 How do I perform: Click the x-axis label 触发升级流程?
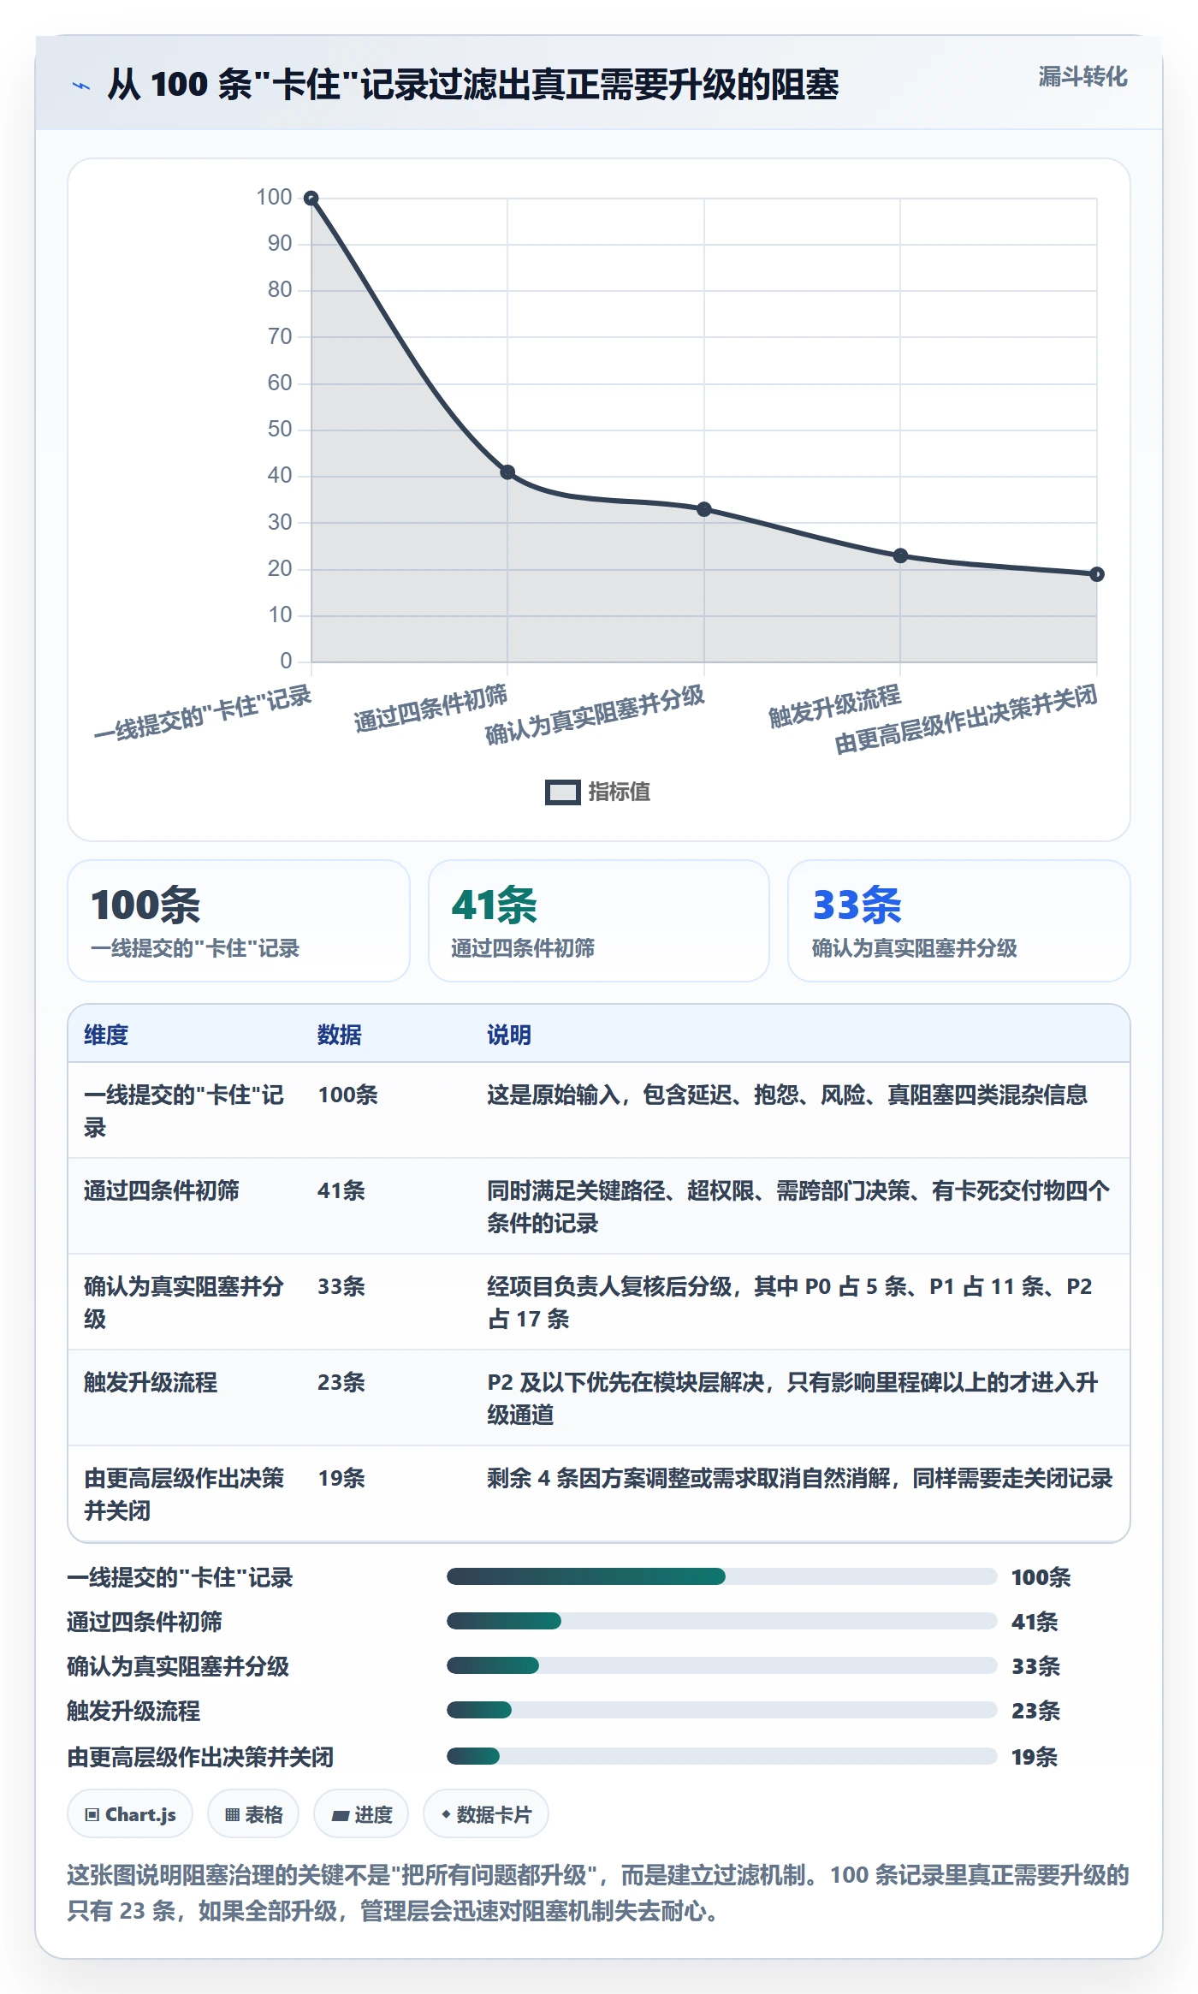click(835, 706)
